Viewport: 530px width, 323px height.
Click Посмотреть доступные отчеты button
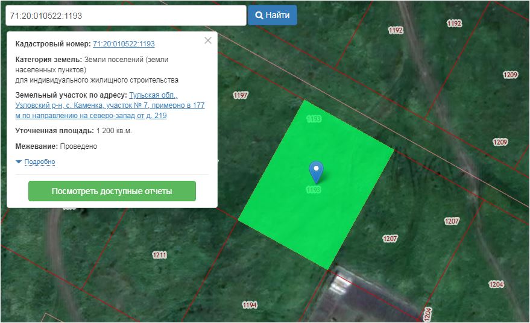[112, 191]
